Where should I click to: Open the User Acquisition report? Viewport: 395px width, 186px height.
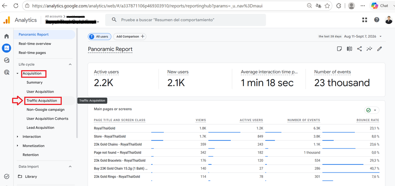coord(40,91)
